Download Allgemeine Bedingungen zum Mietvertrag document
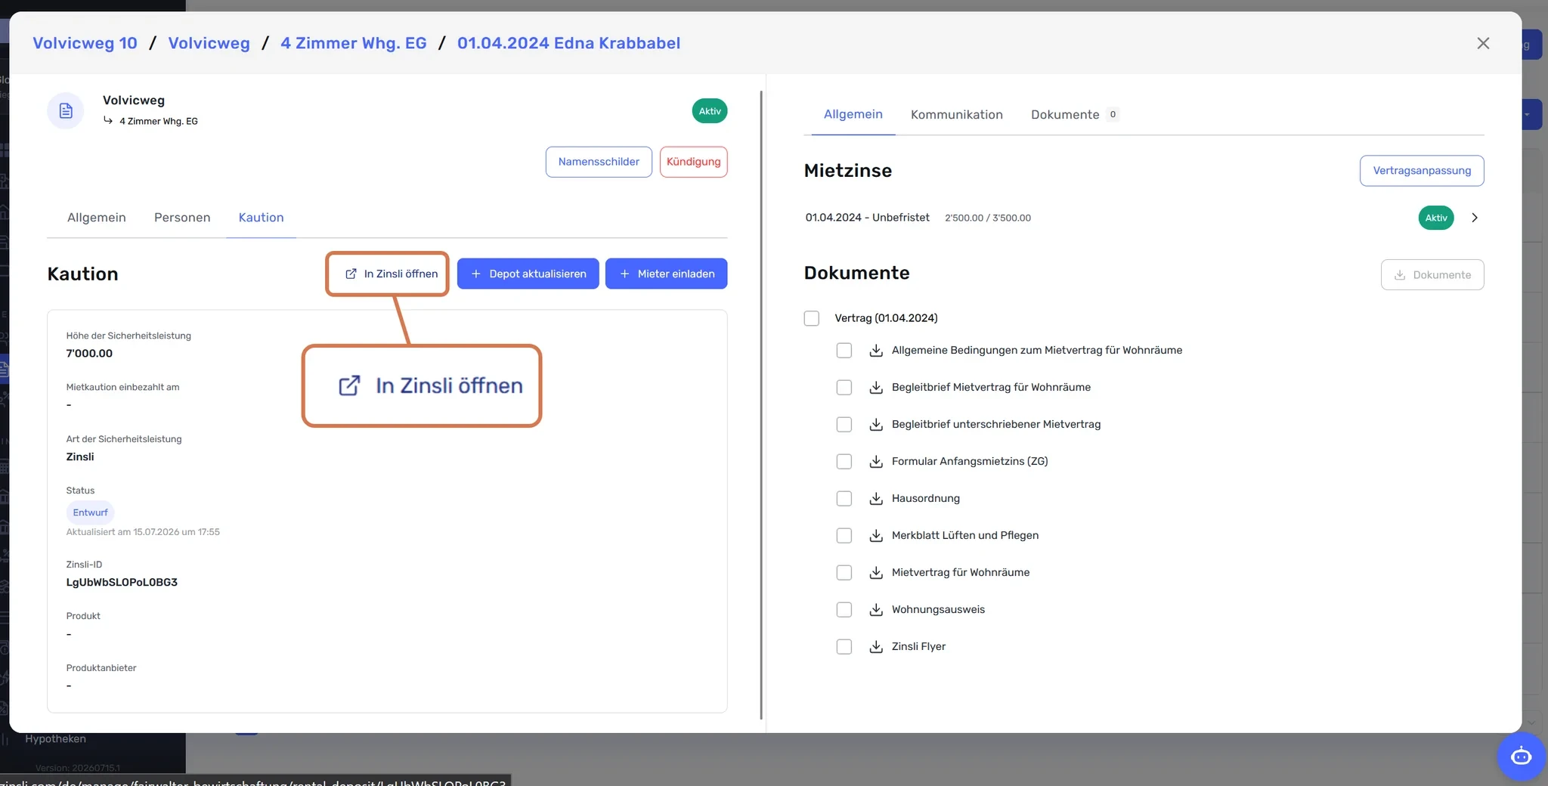This screenshot has width=1548, height=786. click(x=876, y=351)
